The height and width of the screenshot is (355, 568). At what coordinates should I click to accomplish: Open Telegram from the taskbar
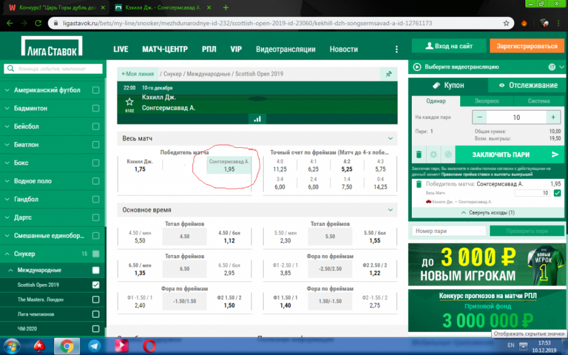[x=94, y=345]
